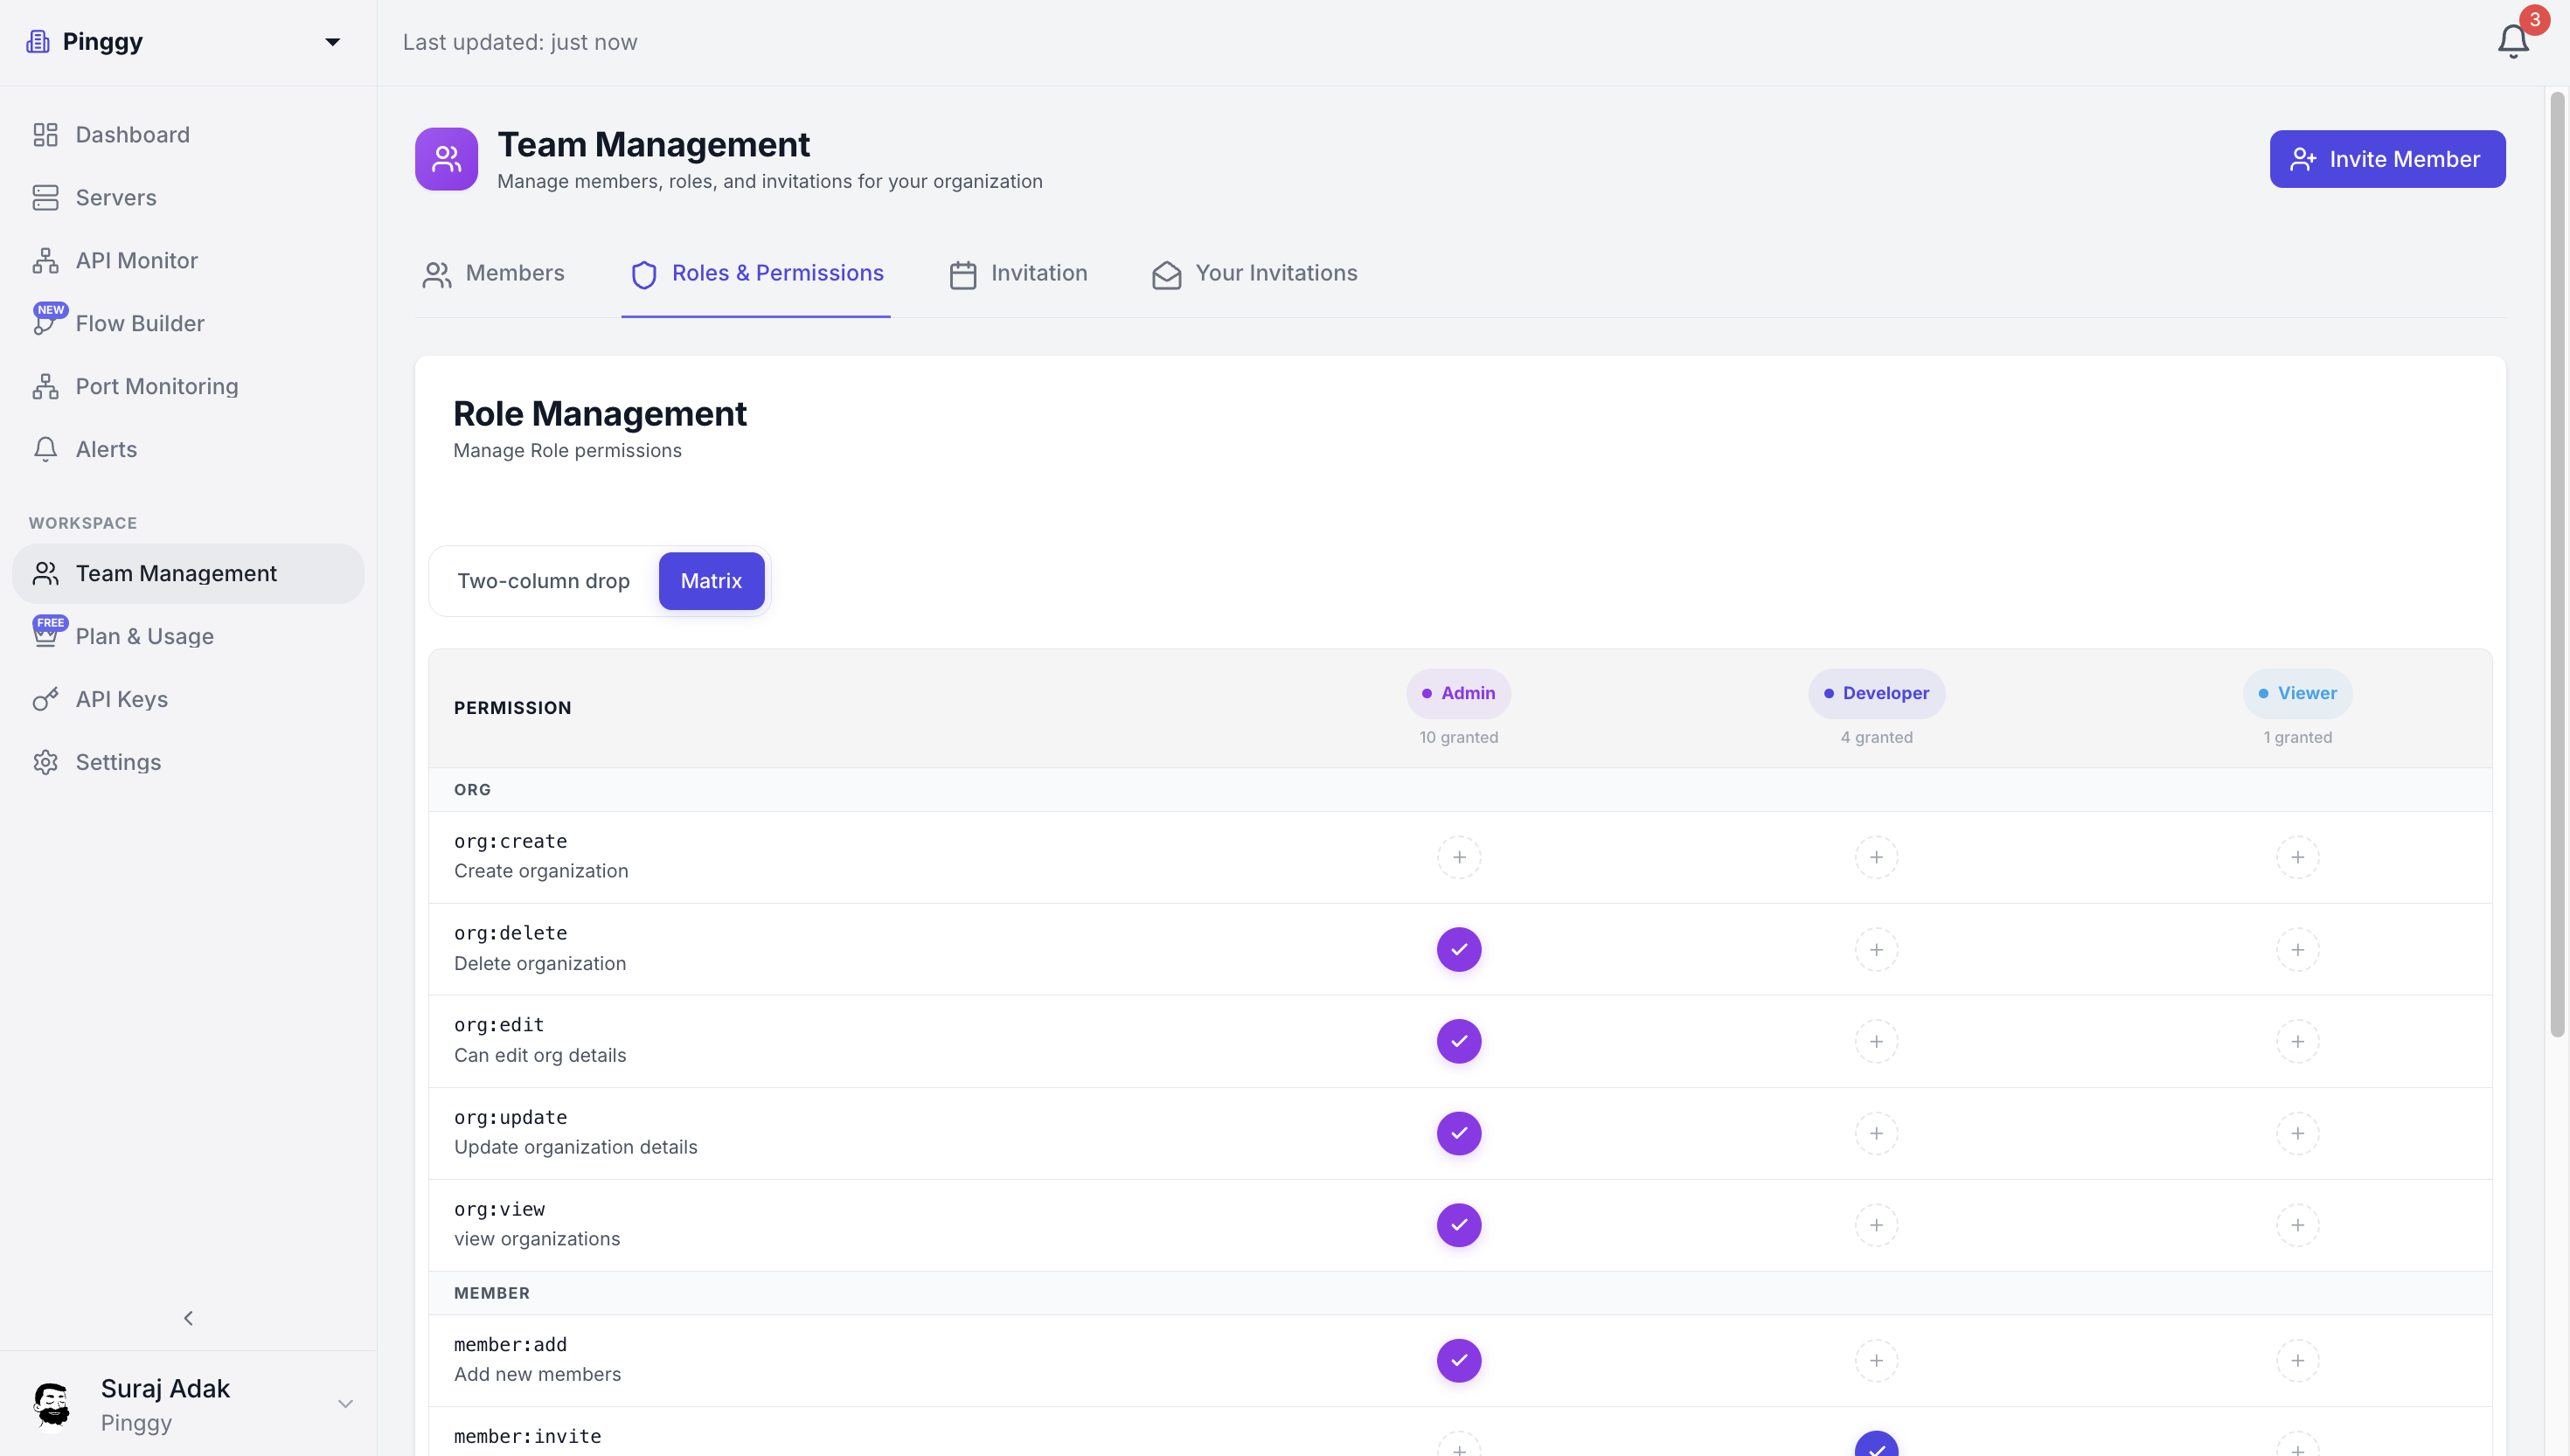This screenshot has height=1456, width=2570.
Task: Click the Developer role badge
Action: tap(1876, 694)
